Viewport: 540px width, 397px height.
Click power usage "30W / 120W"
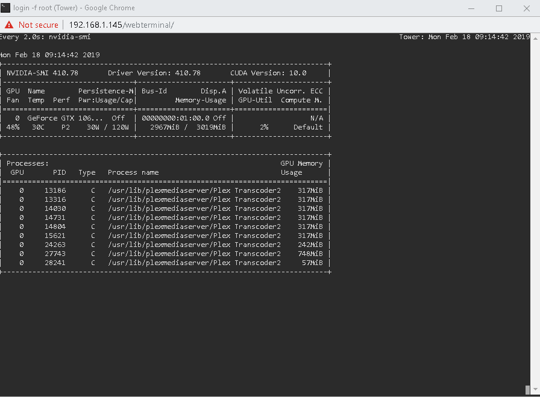[108, 127]
